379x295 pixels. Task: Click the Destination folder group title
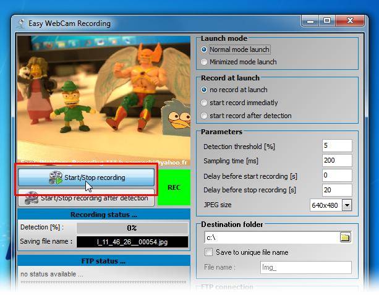pos(232,224)
